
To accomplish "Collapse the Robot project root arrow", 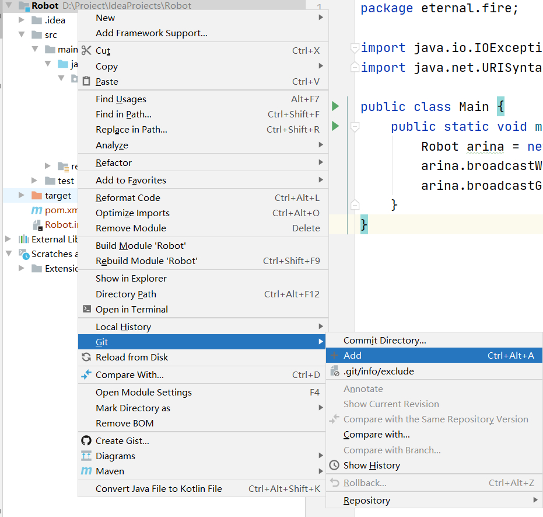I will click(9, 5).
